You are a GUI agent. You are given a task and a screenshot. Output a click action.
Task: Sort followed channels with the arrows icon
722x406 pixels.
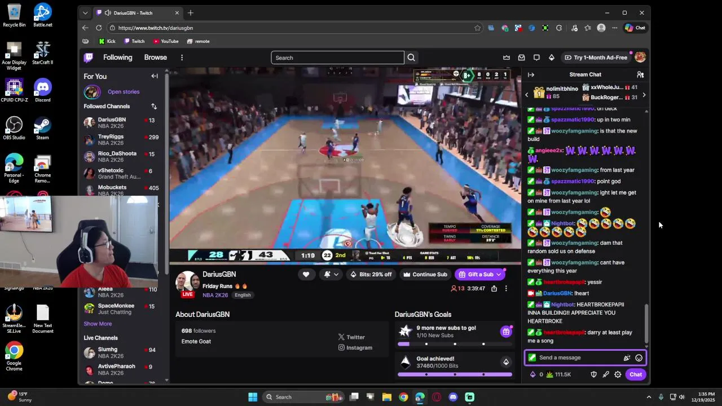click(x=154, y=106)
